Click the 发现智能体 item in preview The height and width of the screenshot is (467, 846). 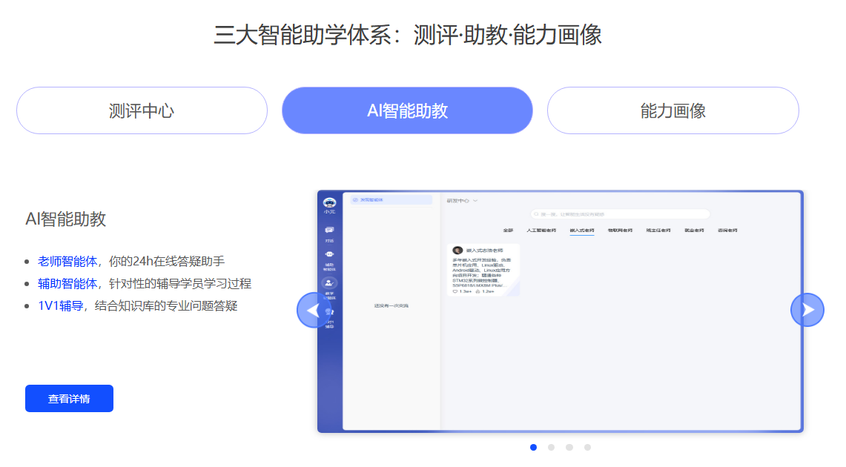point(391,200)
